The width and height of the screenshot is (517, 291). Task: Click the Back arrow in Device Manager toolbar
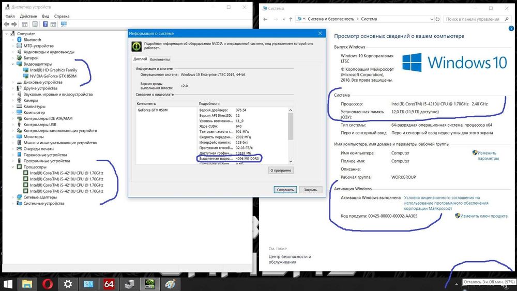[7, 24]
